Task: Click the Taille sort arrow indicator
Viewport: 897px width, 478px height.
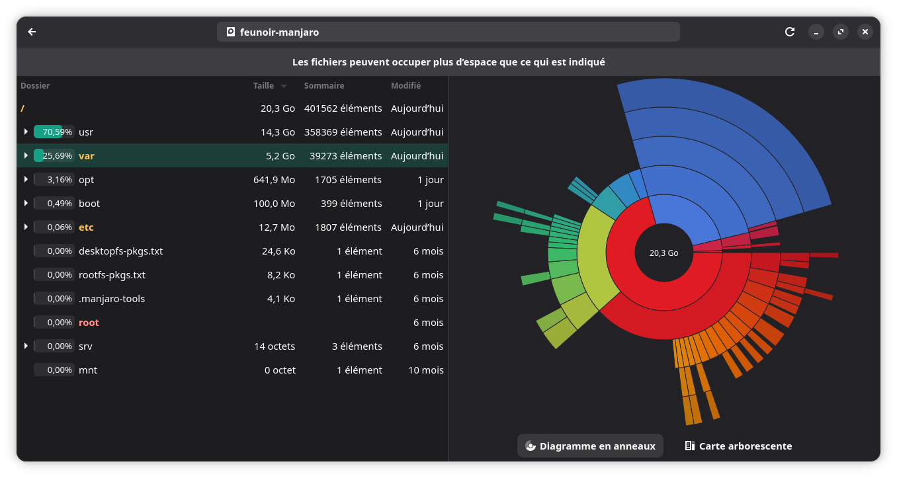Action: (284, 86)
